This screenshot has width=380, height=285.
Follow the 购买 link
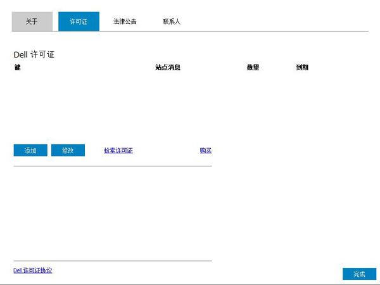[206, 151]
